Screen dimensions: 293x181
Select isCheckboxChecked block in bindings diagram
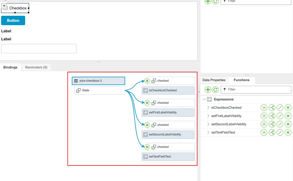[x=168, y=90]
